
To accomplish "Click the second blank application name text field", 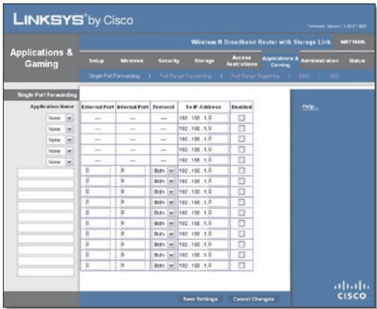I will (46, 184).
